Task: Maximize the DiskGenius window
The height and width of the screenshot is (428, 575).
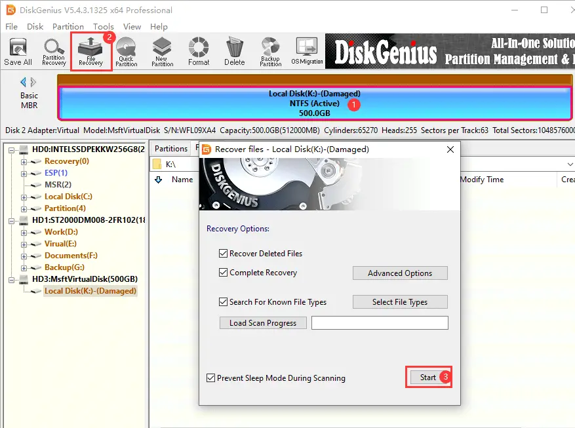Action: point(544,10)
